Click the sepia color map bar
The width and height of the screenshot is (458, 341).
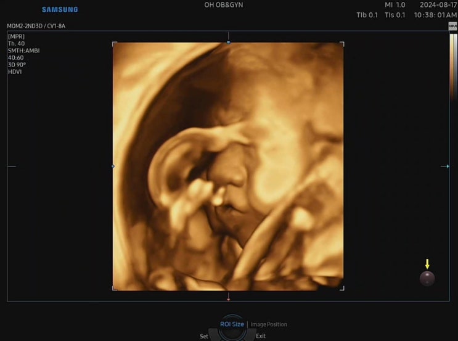pyautogui.click(x=453, y=67)
